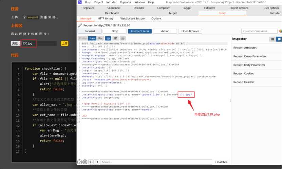Switch to the Dashboard tab

click(x=112, y=13)
